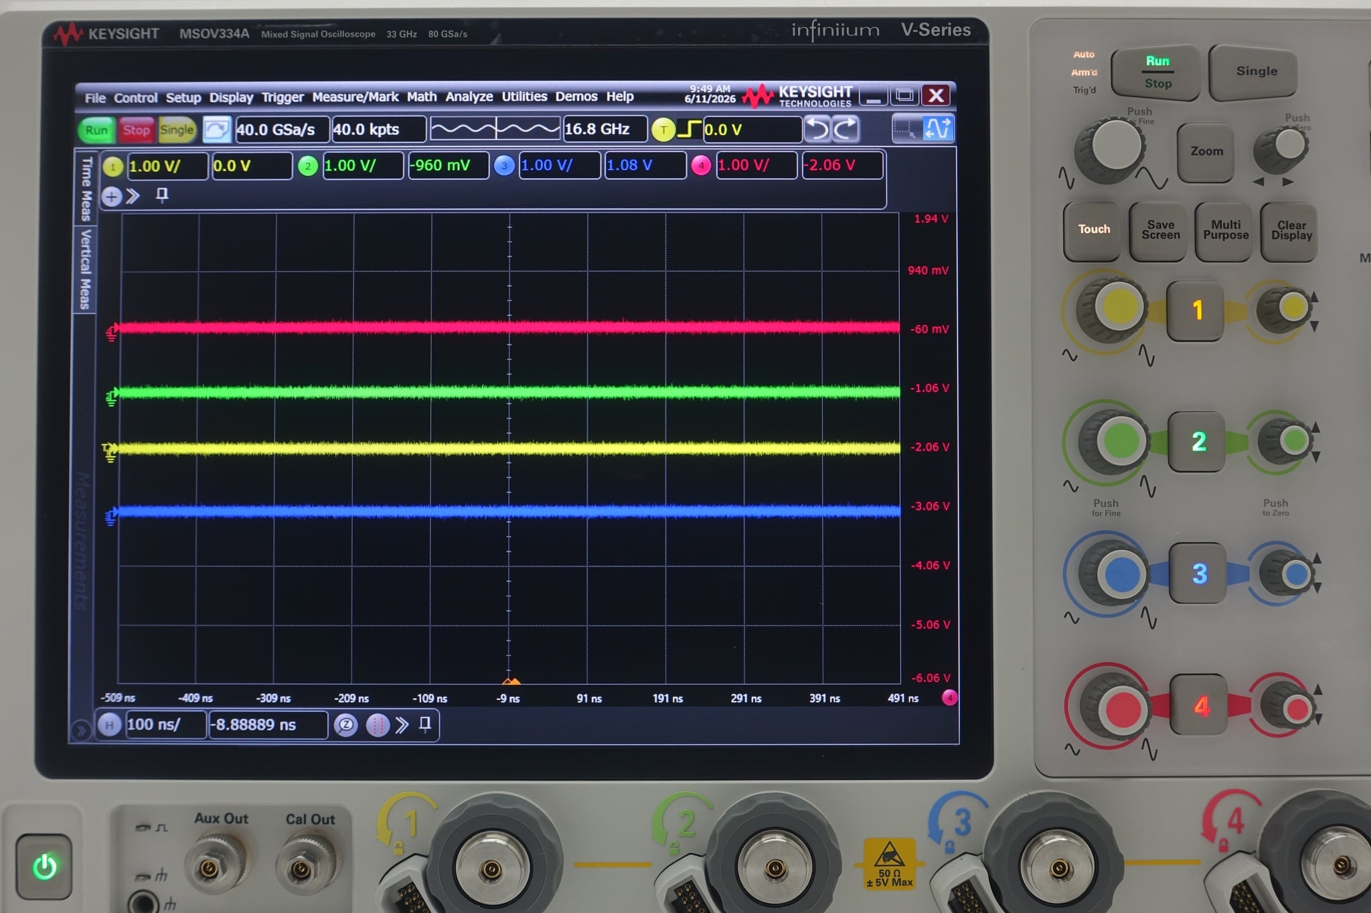Viewport: 1371px width, 913px height.
Task: Open the Measure/Mark menu
Action: [x=355, y=97]
